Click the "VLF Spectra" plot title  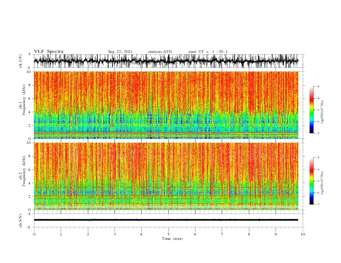point(49,52)
